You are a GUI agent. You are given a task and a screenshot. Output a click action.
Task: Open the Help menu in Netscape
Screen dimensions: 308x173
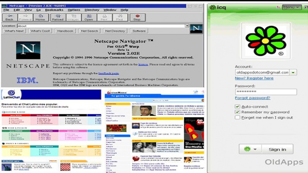click(125, 10)
